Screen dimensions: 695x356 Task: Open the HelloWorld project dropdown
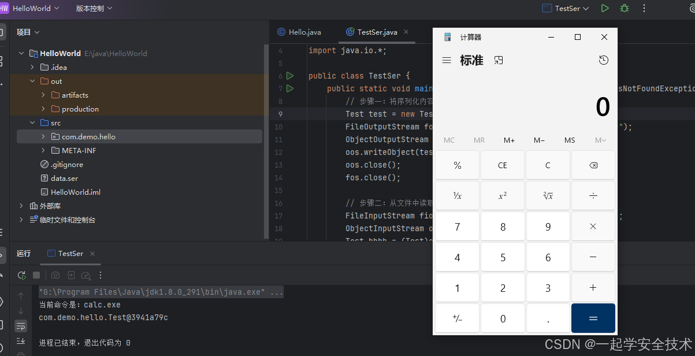pyautogui.click(x=36, y=8)
